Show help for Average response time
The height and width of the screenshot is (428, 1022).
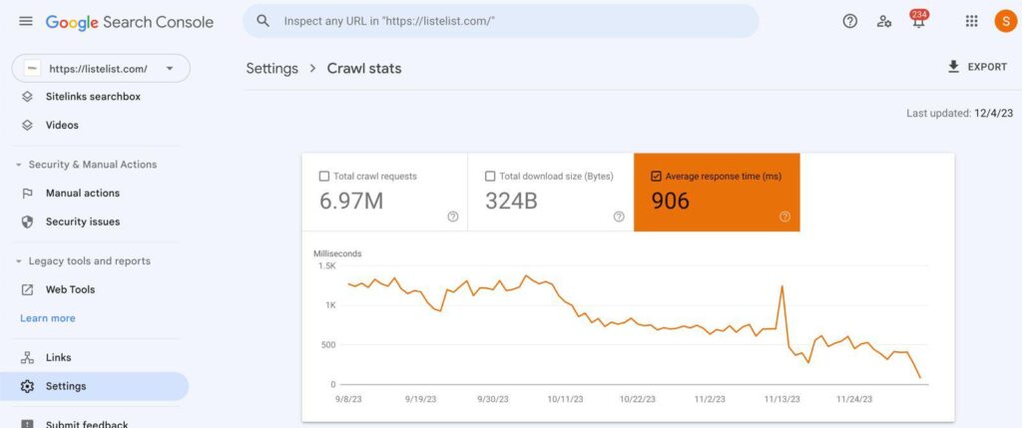click(784, 216)
